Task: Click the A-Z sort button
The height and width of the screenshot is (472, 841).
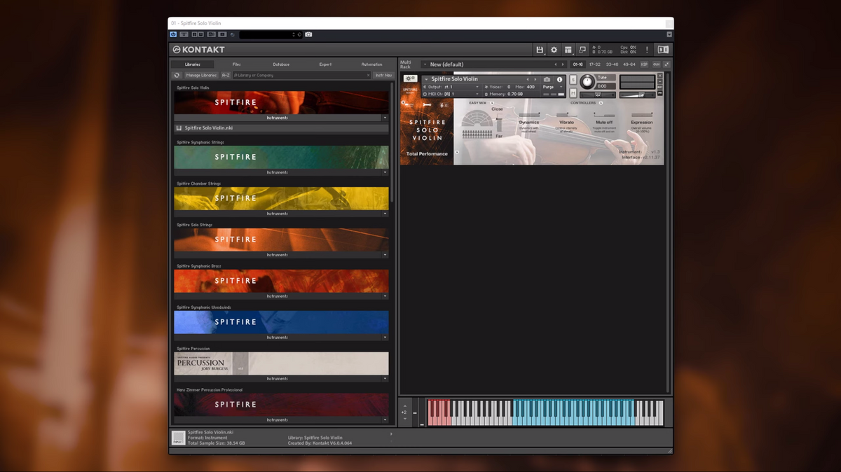Action: point(226,75)
